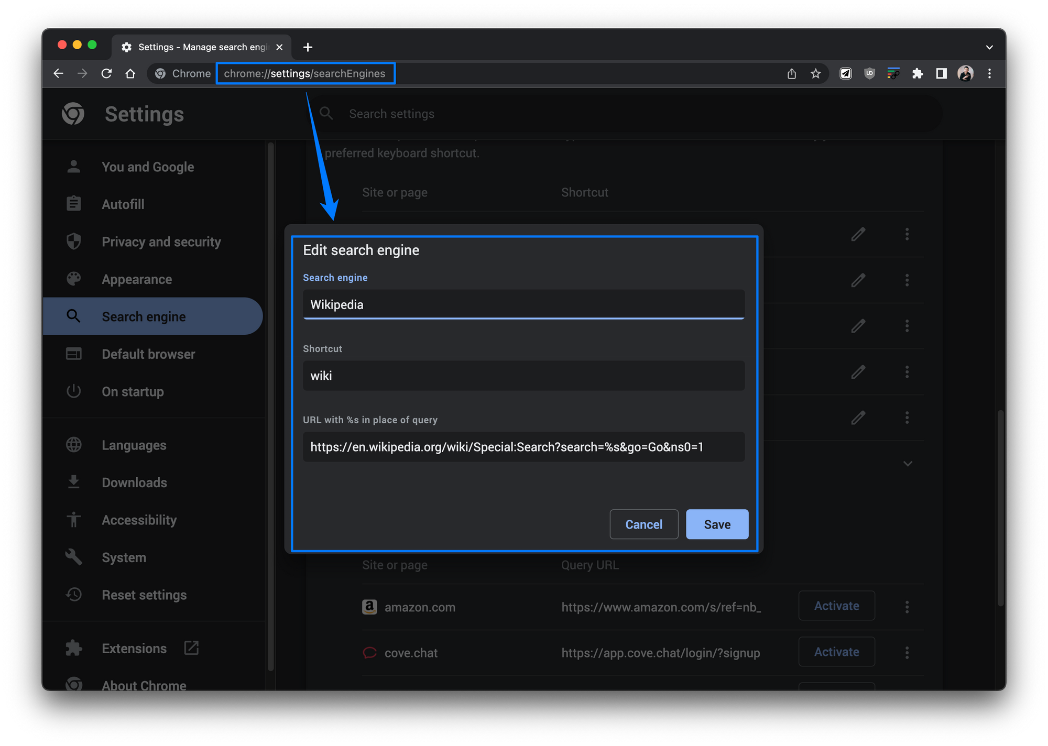Click the Shortcut field containing wiki

[x=523, y=376]
